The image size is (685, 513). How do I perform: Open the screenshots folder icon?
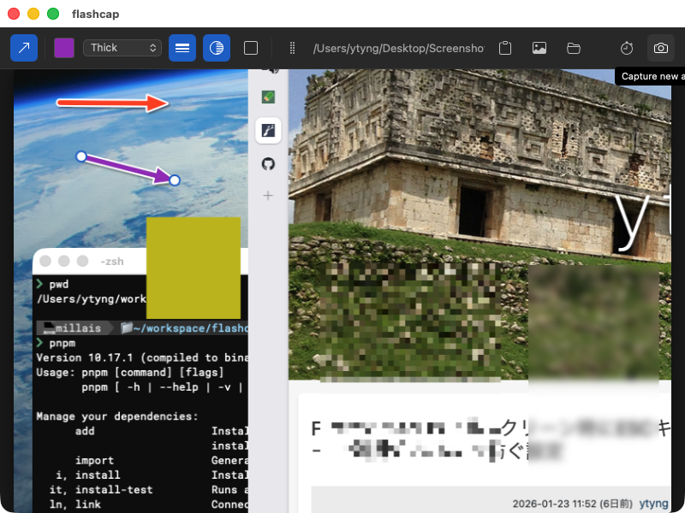[x=574, y=48]
